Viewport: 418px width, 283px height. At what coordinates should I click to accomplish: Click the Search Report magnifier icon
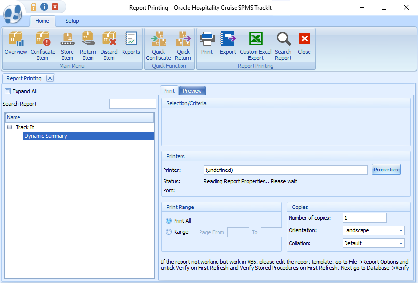(283, 46)
